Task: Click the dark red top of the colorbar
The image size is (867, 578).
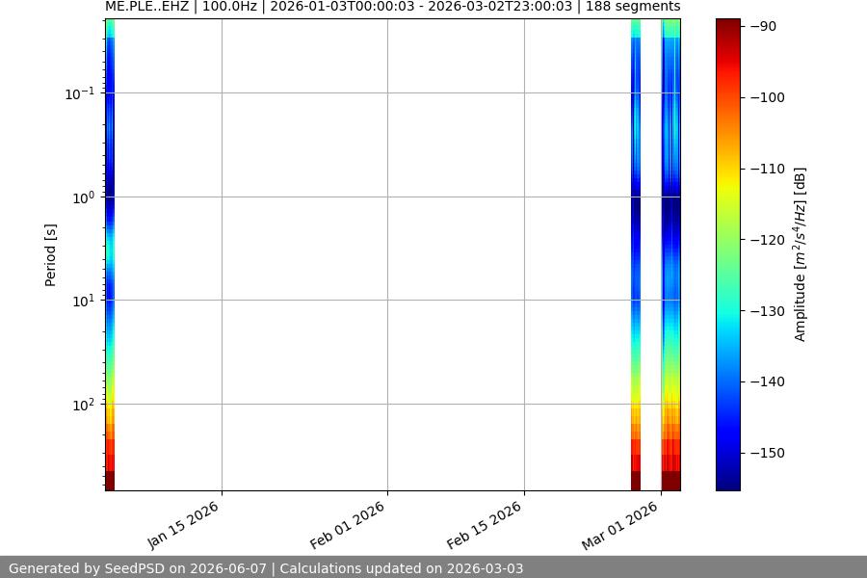Action: coord(727,27)
